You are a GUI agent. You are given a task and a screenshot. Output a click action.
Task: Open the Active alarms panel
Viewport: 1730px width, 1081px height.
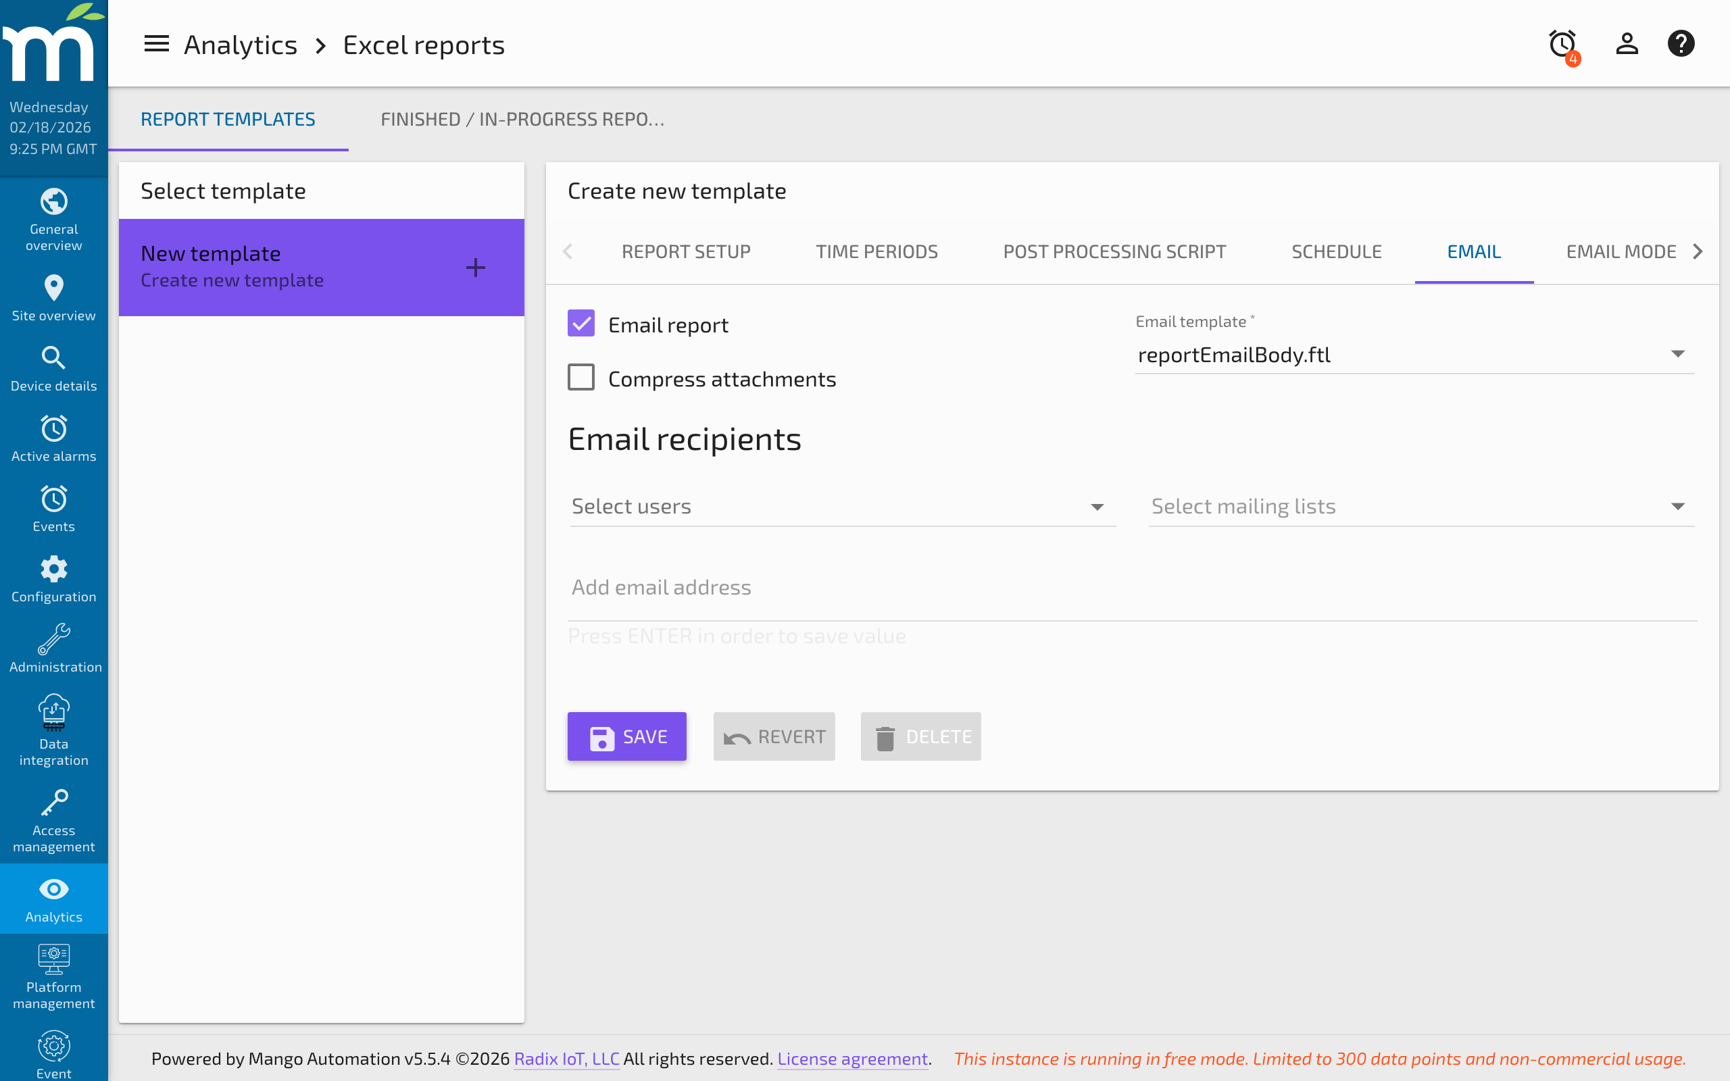coord(53,438)
